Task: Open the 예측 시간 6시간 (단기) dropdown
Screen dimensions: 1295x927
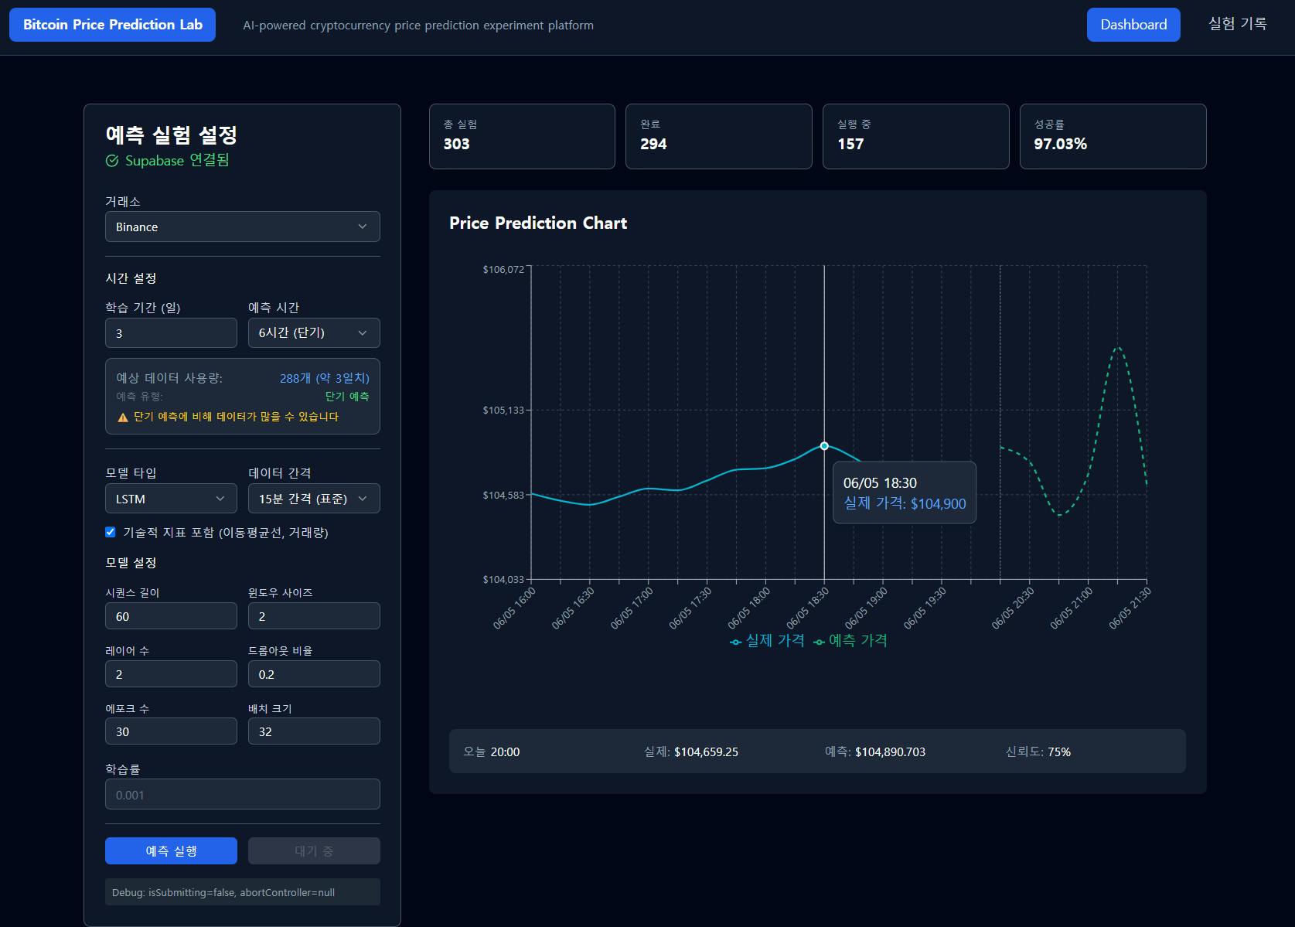Action: click(314, 333)
